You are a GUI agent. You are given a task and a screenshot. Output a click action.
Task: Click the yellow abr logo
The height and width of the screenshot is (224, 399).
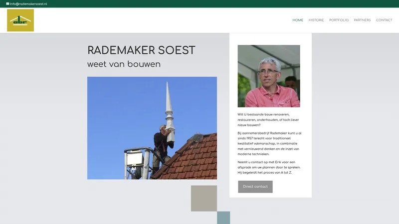[x=20, y=20]
